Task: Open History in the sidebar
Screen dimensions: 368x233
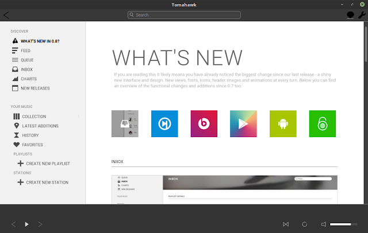Action: (30, 135)
